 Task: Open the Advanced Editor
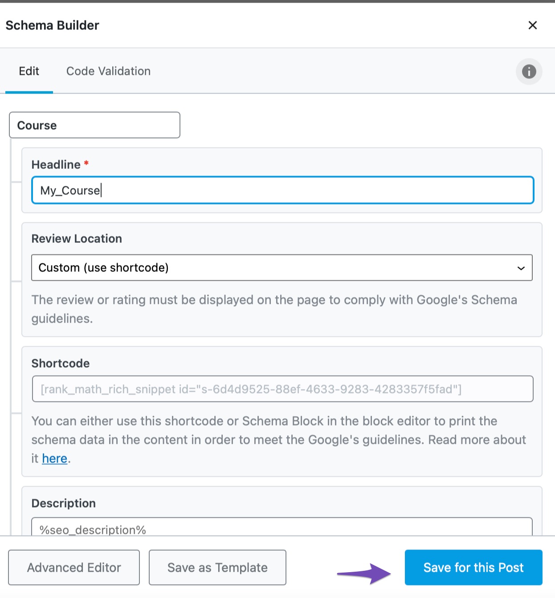coord(74,567)
